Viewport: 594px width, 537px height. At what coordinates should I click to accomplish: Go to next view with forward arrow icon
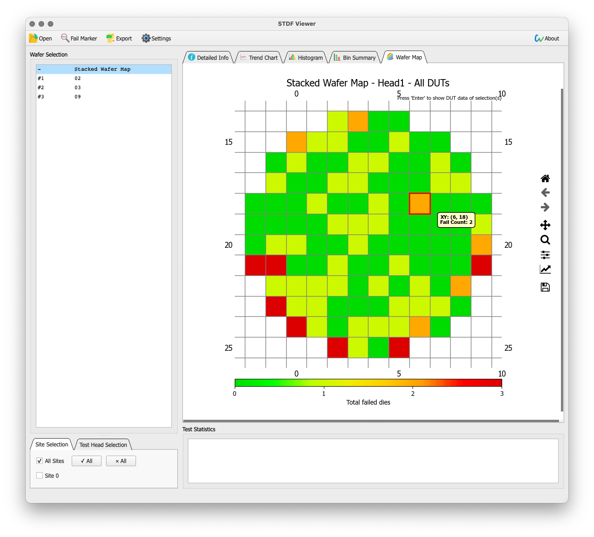(545, 207)
